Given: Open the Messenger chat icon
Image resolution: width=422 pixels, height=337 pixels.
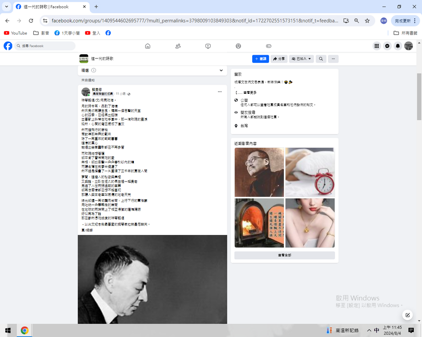Looking at the screenshot, I should (x=387, y=46).
